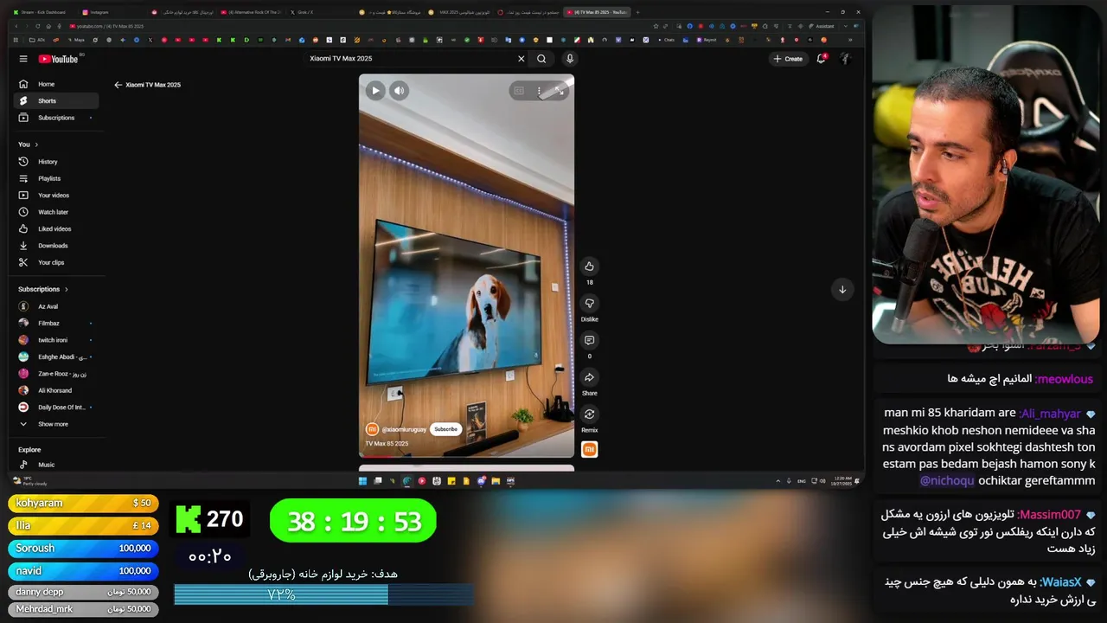Viewport: 1107px width, 623px height.
Task: Subscribe to @xiaomiuruguay
Action: (x=445, y=429)
